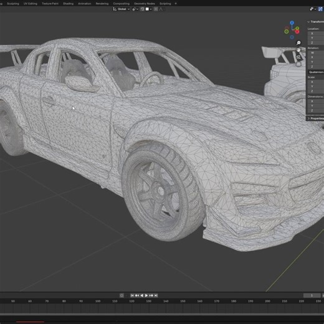Click the red X axis on the navigation gizmo

297,32
